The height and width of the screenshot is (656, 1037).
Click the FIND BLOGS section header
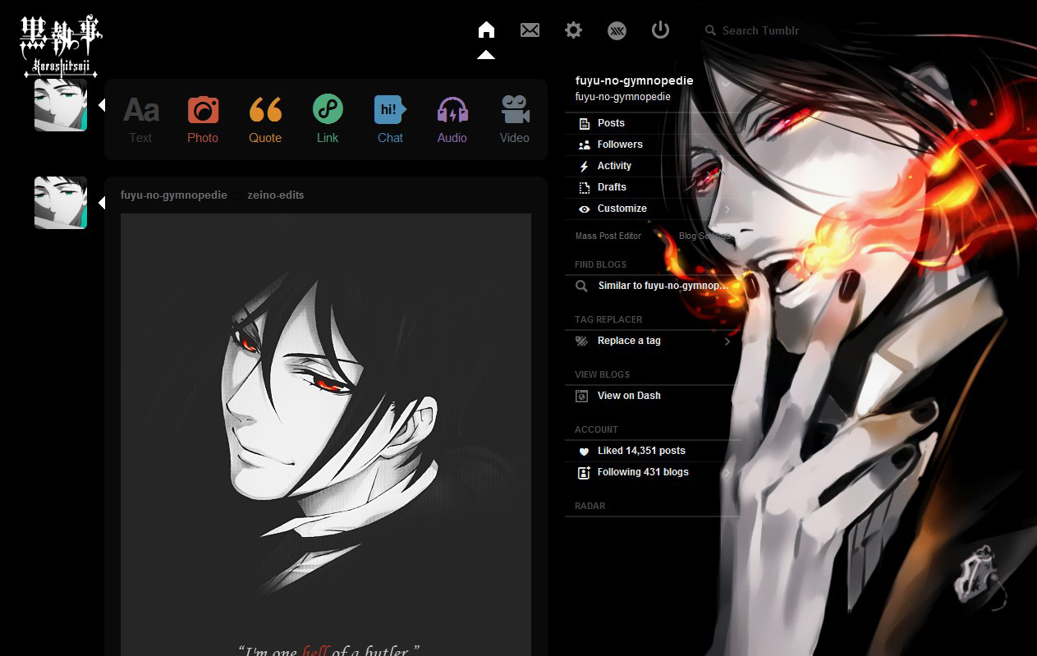click(x=600, y=264)
